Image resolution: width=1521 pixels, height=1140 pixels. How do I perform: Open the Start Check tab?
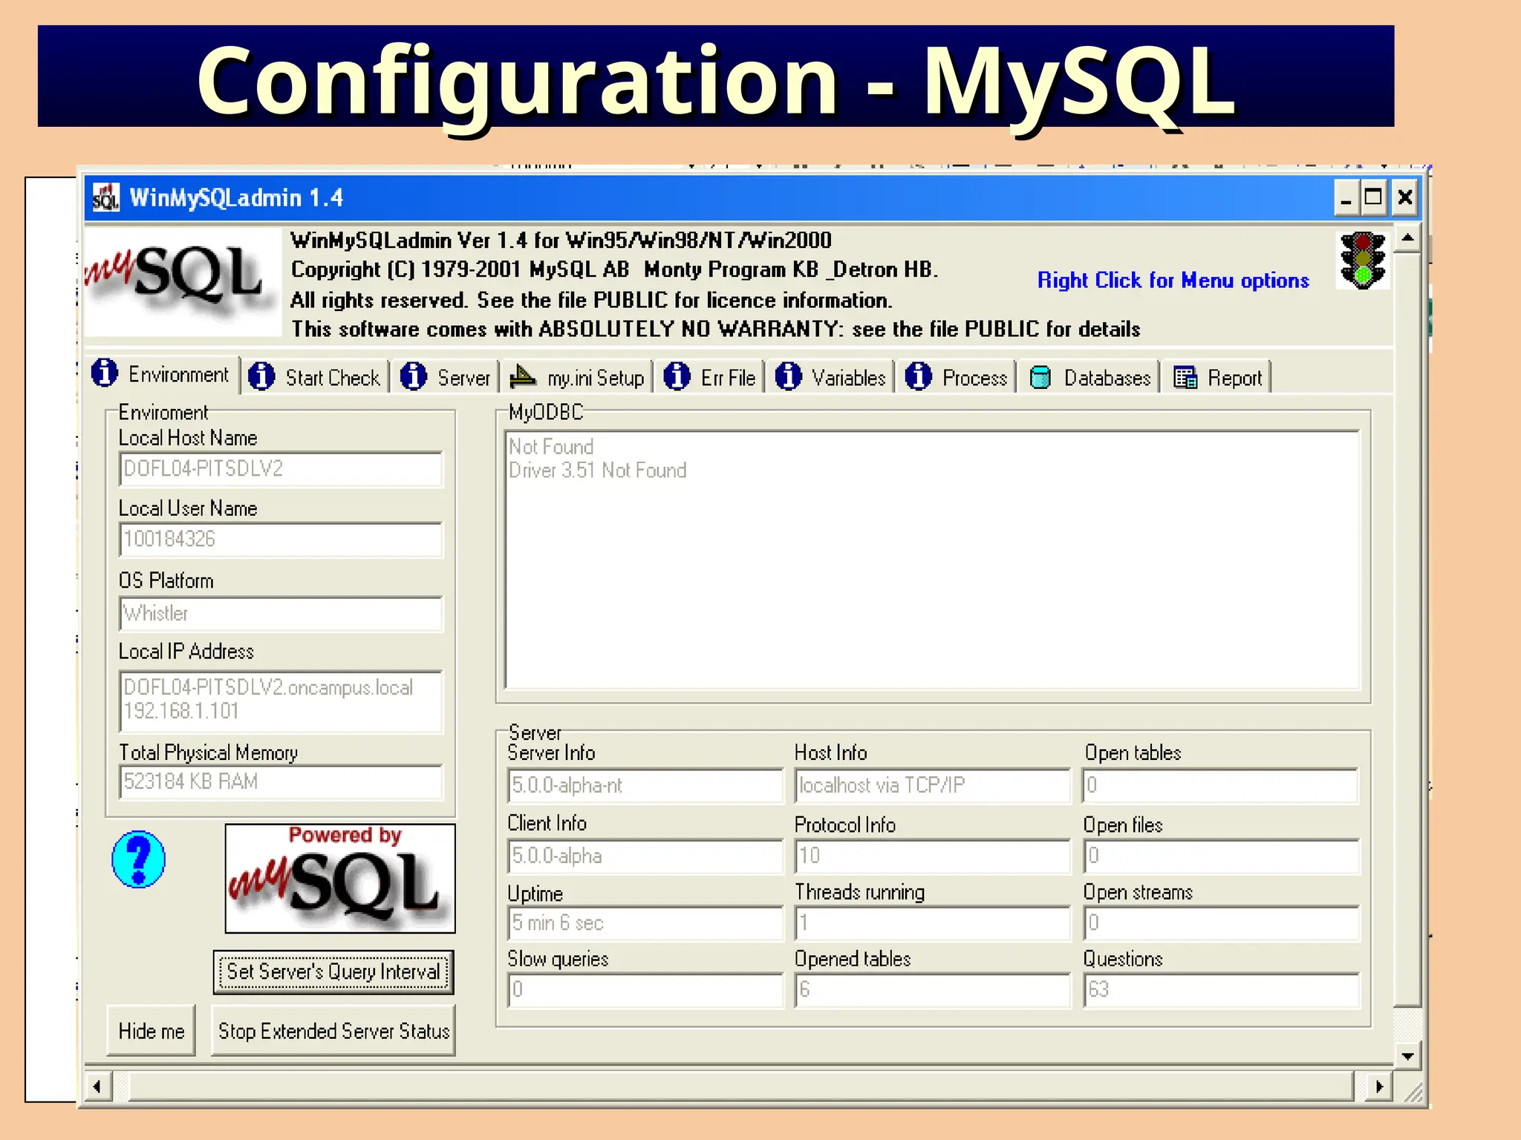point(316,377)
